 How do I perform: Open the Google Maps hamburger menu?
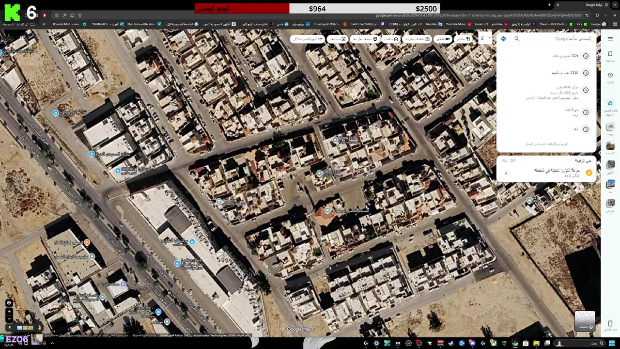coord(610,39)
